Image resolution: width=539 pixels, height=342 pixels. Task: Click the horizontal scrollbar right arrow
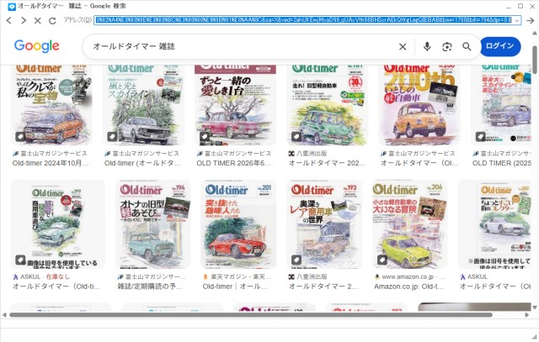(x=527, y=314)
